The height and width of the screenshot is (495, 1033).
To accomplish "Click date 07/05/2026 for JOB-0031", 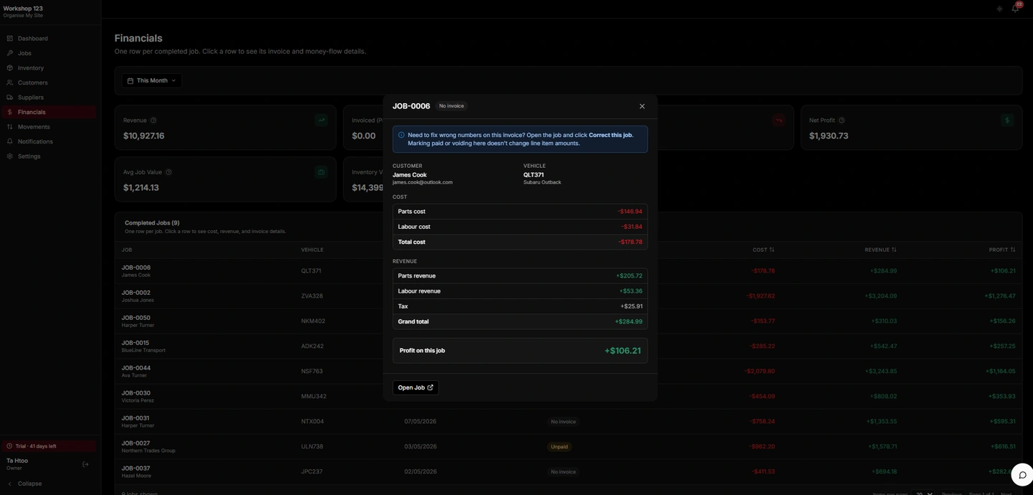I will (x=420, y=421).
